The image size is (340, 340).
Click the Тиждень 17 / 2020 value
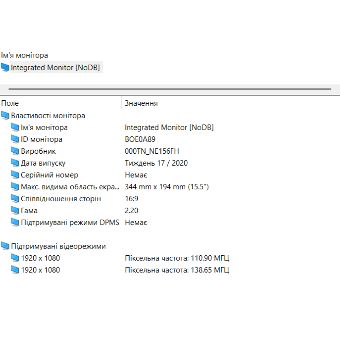point(156,163)
